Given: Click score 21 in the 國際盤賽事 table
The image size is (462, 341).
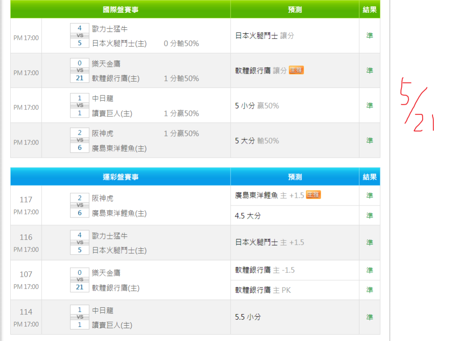Looking at the screenshot, I should pos(80,78).
